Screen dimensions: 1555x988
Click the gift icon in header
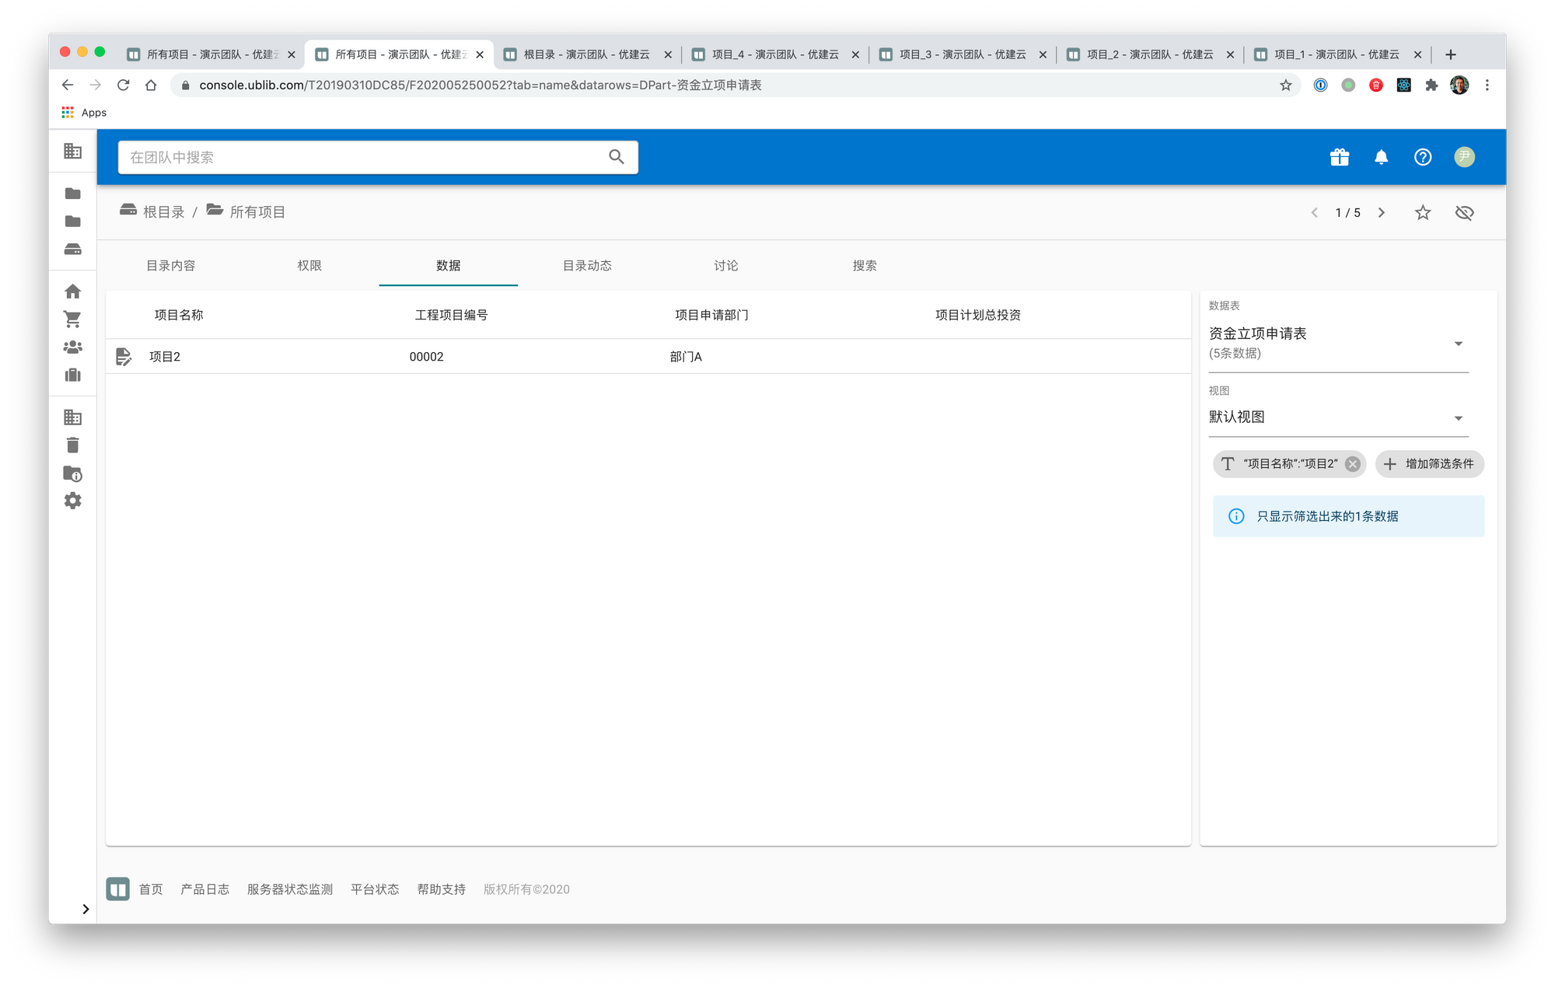(x=1339, y=157)
